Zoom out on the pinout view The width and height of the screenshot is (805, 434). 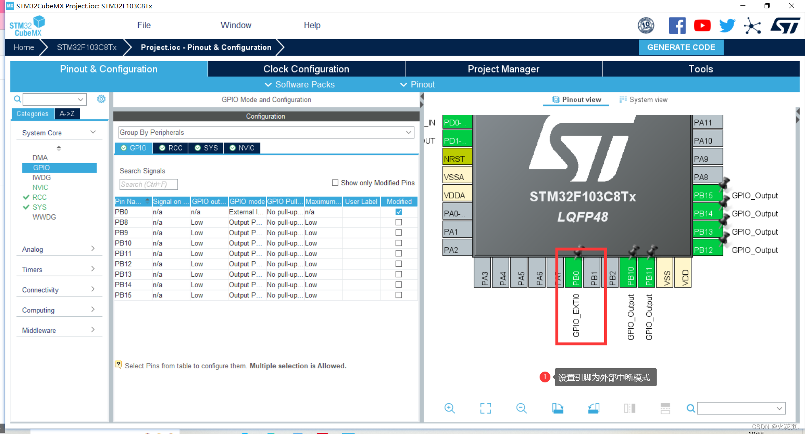pos(521,408)
